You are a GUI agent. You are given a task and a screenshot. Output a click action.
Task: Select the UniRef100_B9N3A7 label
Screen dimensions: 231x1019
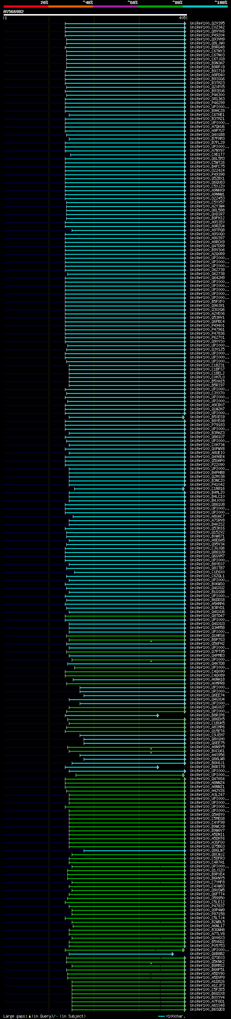pyautogui.click(x=207, y=63)
